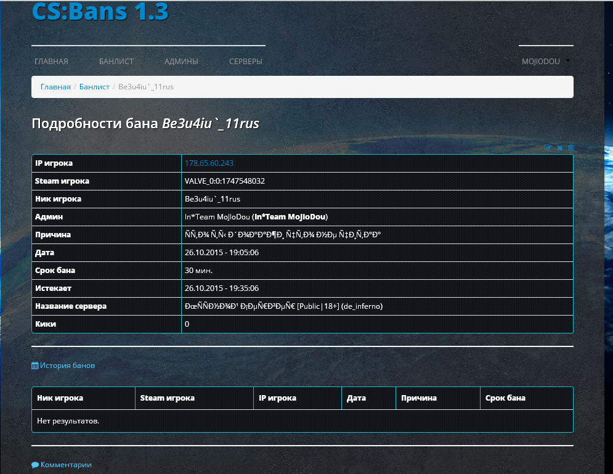Click the Истекает row label
Image resolution: width=613 pixels, height=474 pixels.
click(53, 288)
